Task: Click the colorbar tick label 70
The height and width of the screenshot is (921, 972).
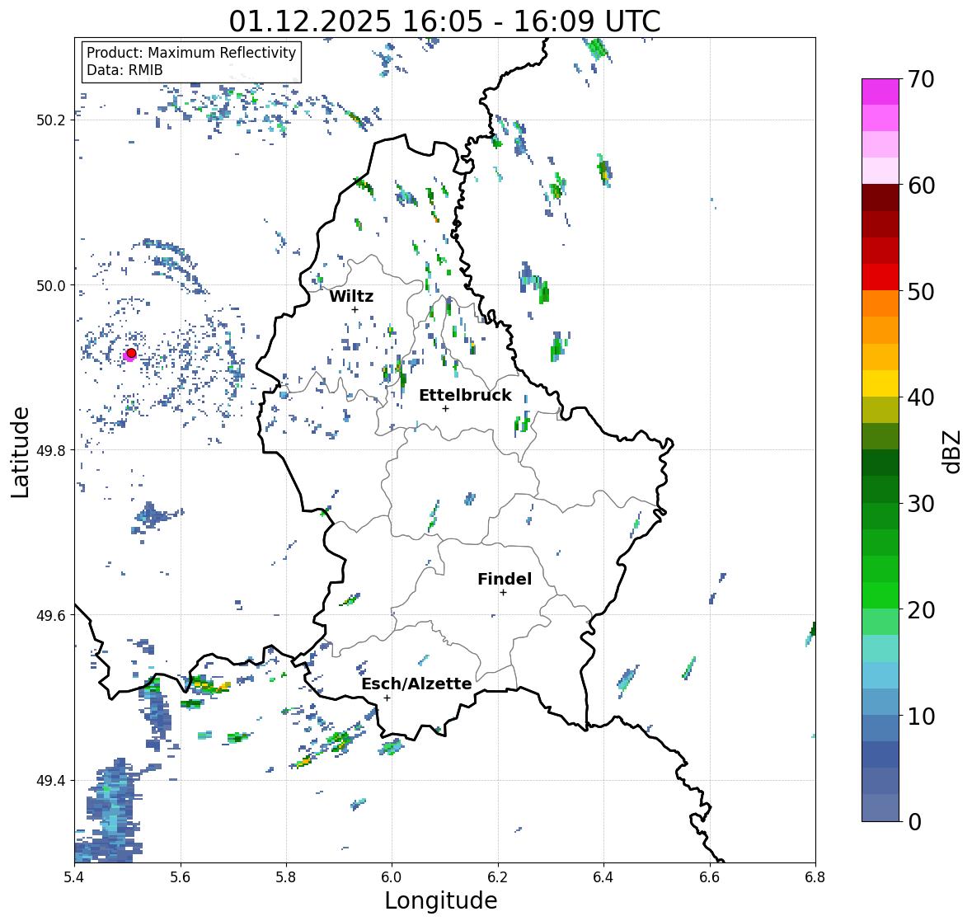Action: tap(921, 79)
